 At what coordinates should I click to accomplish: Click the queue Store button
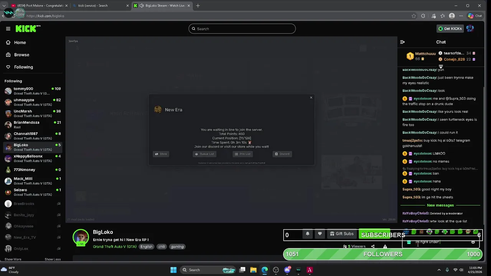(x=161, y=154)
